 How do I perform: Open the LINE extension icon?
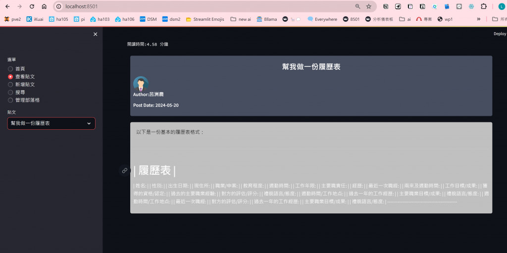(459, 6)
